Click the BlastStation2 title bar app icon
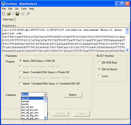Screen dimensions: 131x125 (3, 4)
